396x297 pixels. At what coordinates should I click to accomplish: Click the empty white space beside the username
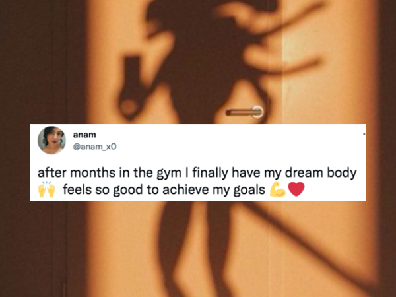pyautogui.click(x=227, y=141)
